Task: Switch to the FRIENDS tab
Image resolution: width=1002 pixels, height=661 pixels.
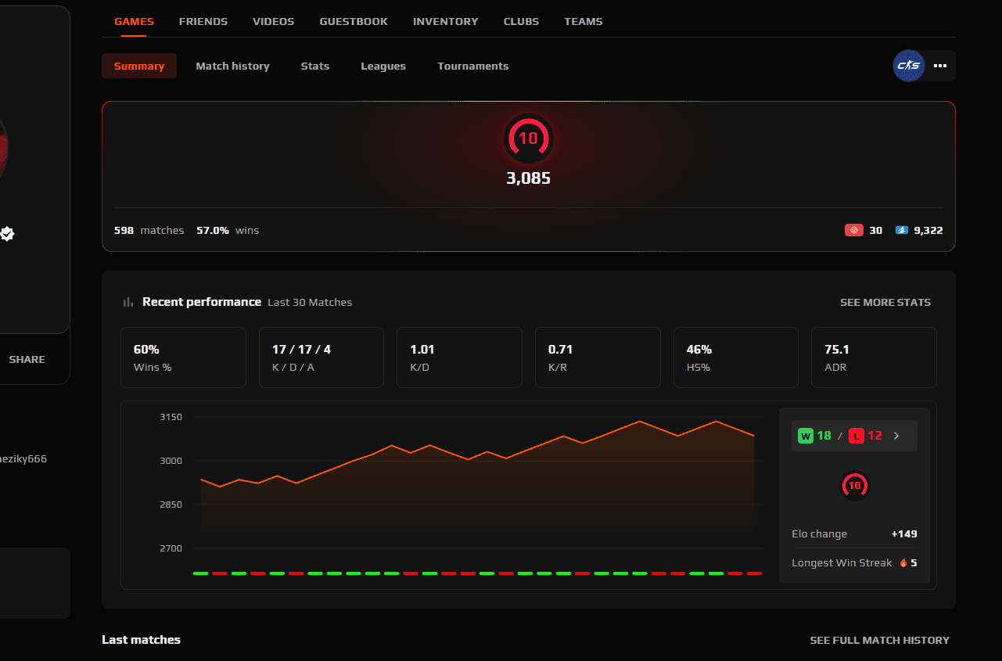Action: (203, 21)
